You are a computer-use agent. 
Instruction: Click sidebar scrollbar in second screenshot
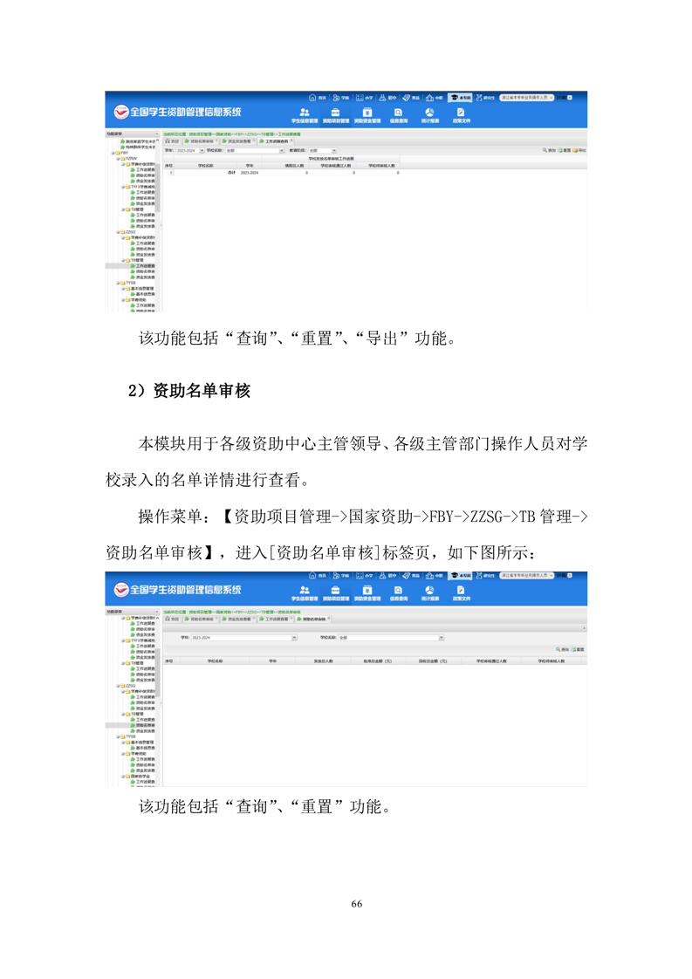pyautogui.click(x=158, y=673)
